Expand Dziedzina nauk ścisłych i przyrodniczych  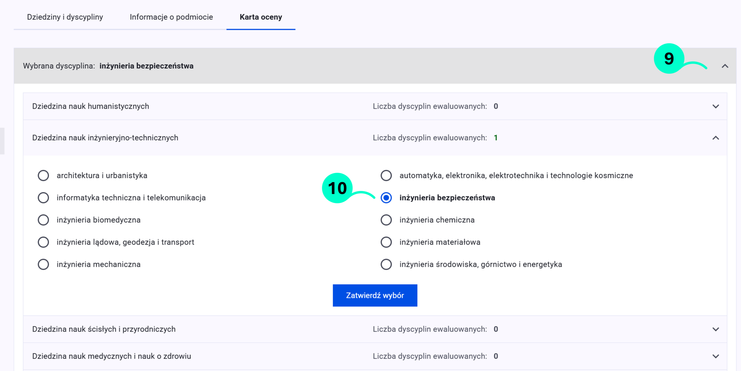tap(716, 329)
